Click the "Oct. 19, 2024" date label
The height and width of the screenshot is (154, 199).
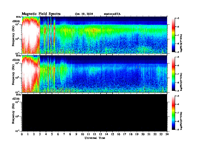coord(84,14)
